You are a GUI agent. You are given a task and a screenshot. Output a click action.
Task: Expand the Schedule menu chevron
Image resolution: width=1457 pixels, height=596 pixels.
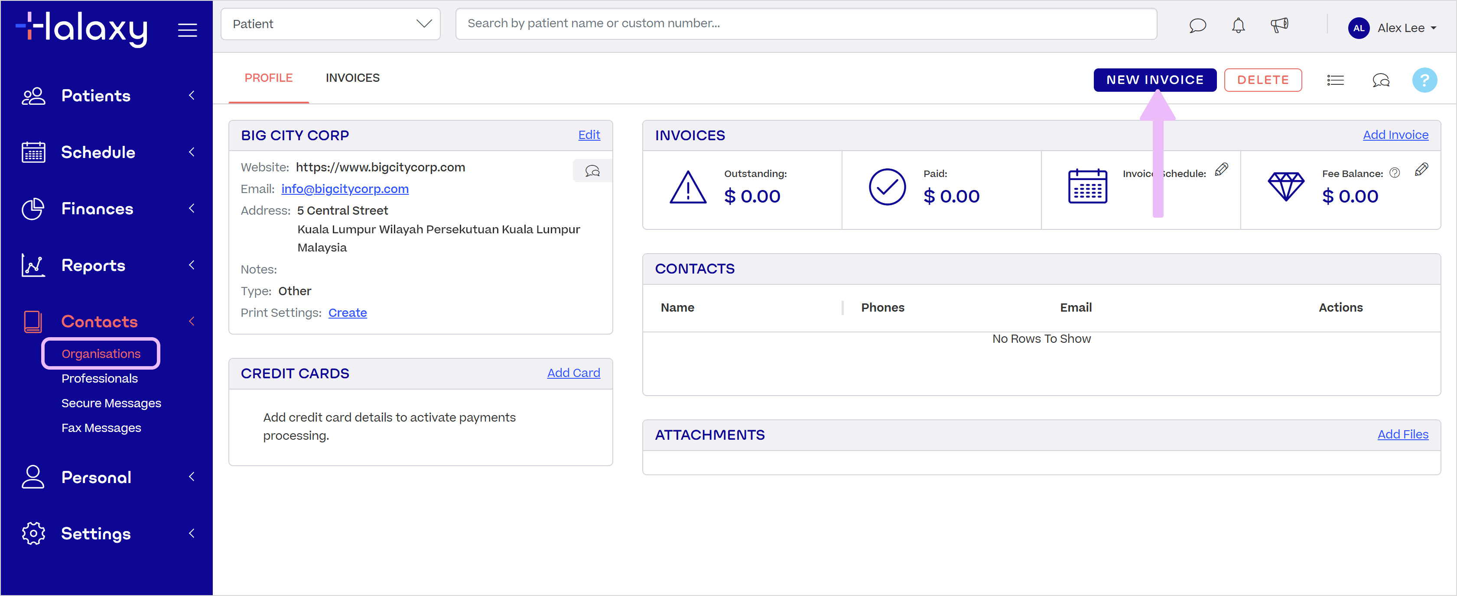click(192, 152)
